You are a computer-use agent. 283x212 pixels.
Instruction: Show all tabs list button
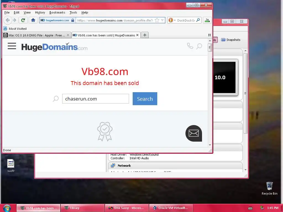(209, 35)
